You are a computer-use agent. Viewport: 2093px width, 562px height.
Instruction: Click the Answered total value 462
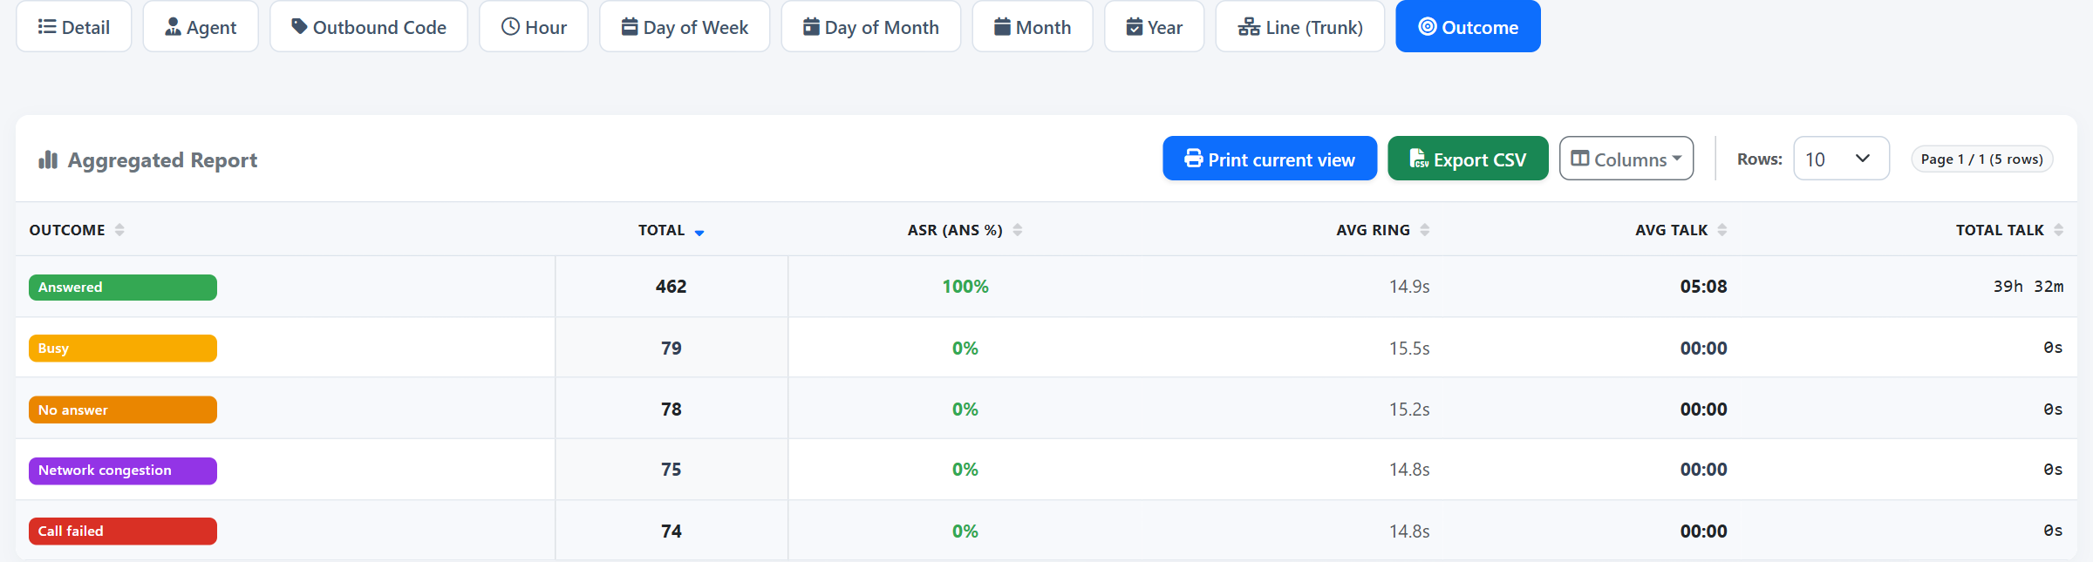(x=672, y=287)
